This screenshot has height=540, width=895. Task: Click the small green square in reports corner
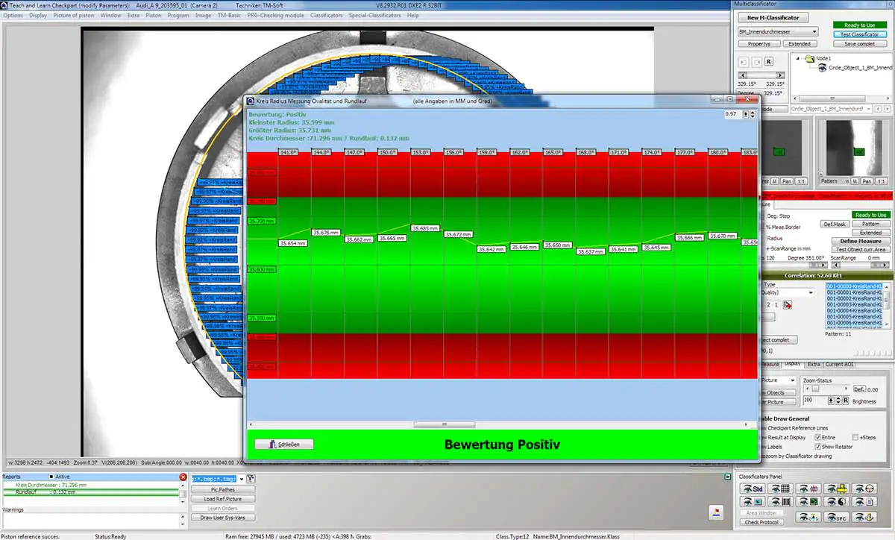[727, 477]
